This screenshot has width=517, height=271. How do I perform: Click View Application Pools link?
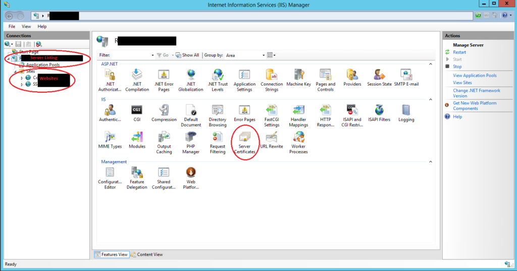pyautogui.click(x=475, y=76)
